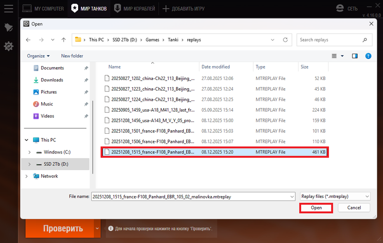Select the 20250905_1459 usa-A18 replay file
The height and width of the screenshot is (243, 383).
[x=214, y=110]
